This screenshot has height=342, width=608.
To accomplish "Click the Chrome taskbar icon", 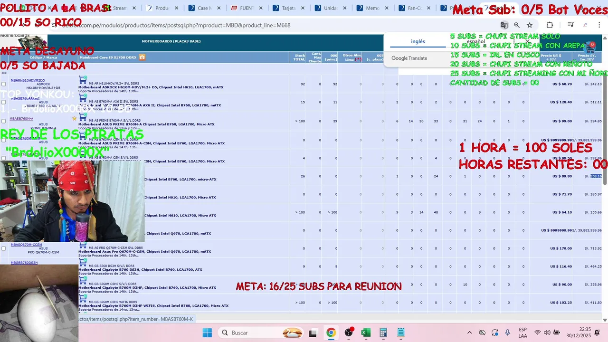I will pos(331,332).
